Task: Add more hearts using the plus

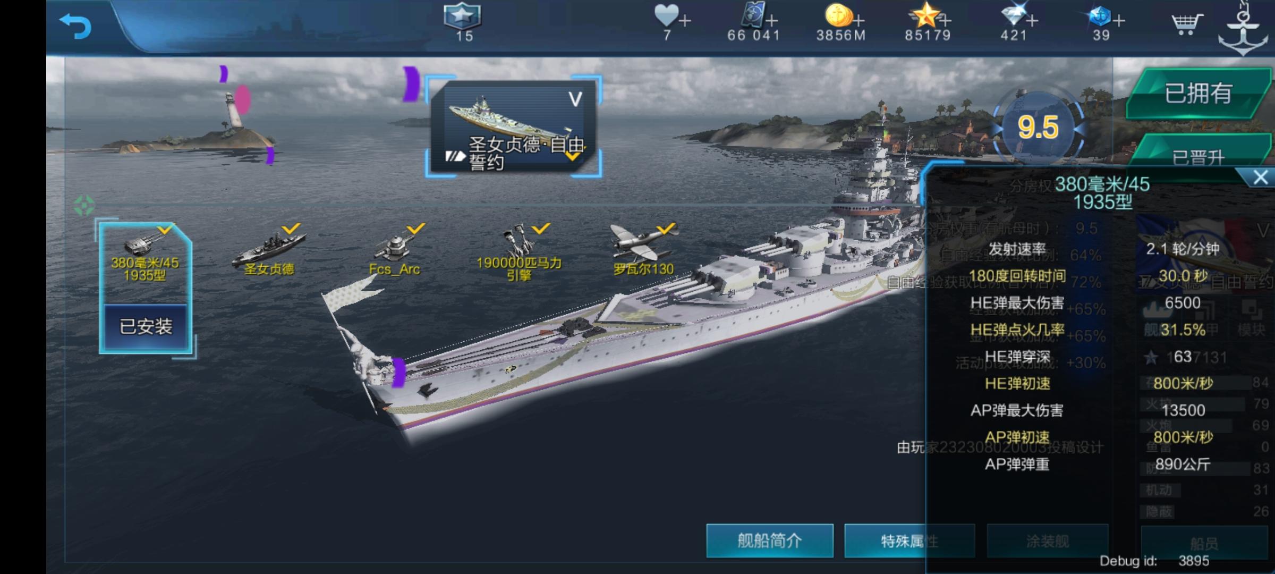Action: (685, 21)
